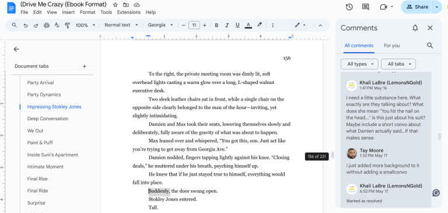Redo the last action
Screen dimensions: 448x213
[36, 25]
